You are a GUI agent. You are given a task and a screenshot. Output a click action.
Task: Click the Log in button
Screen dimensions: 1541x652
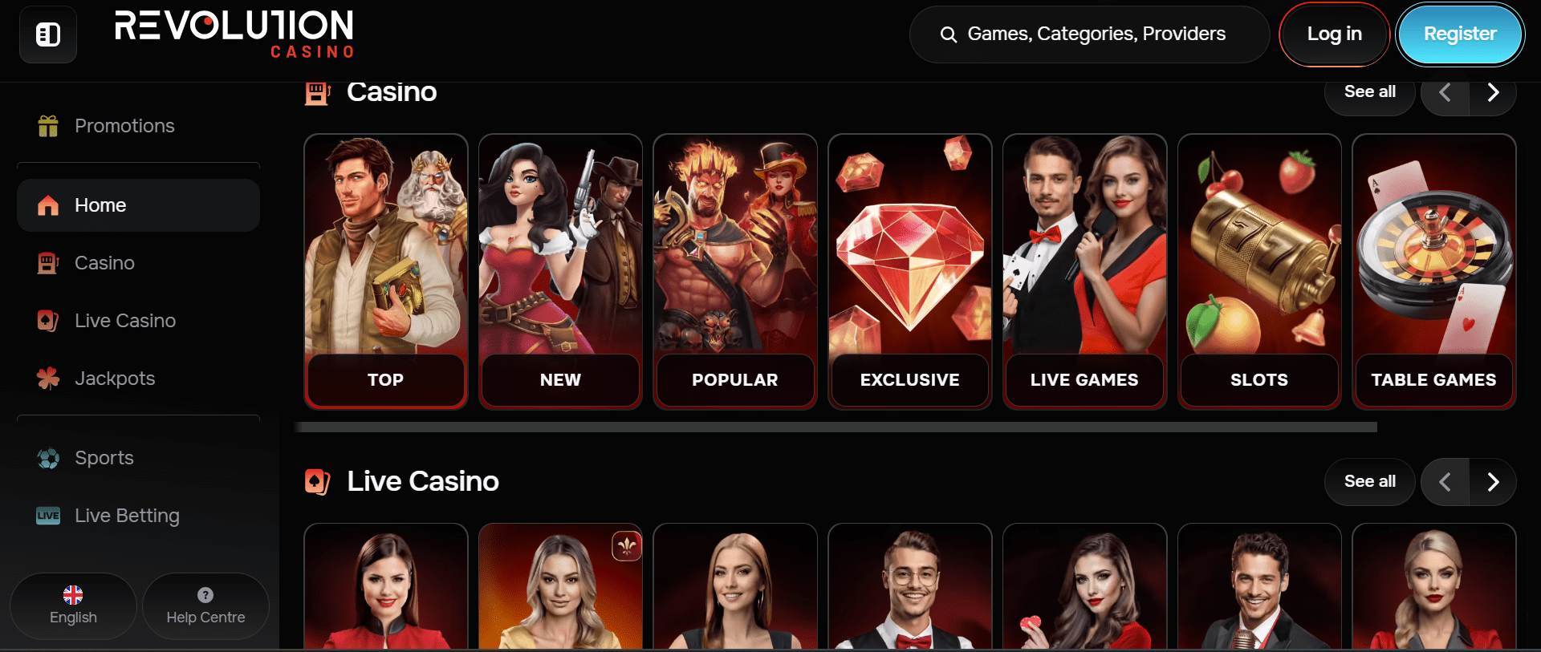pos(1334,34)
